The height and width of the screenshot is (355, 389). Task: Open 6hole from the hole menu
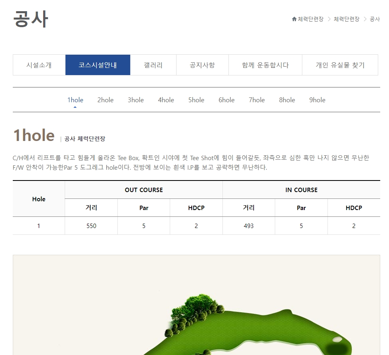(x=226, y=100)
